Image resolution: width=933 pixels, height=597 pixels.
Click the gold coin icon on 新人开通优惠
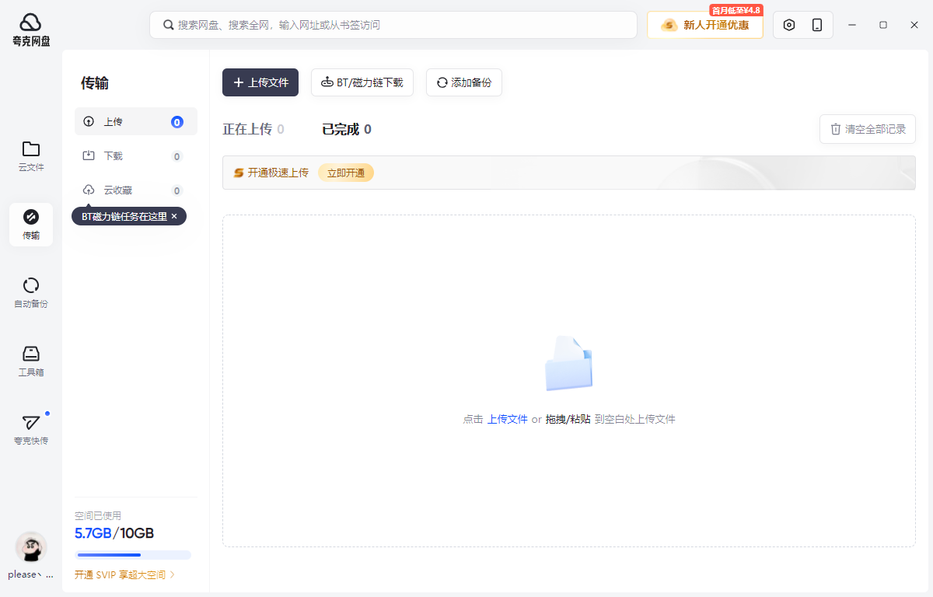[x=669, y=25]
